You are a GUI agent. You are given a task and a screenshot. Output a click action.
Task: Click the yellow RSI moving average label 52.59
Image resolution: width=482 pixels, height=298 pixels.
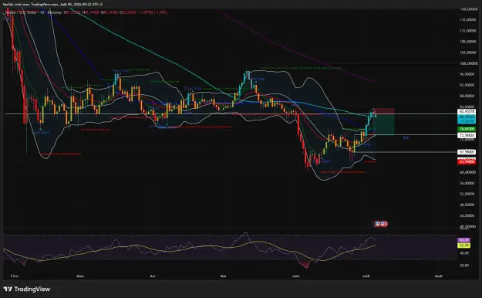click(463, 246)
